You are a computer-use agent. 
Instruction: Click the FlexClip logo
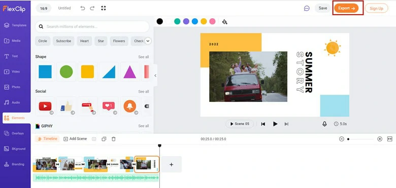(14, 9)
